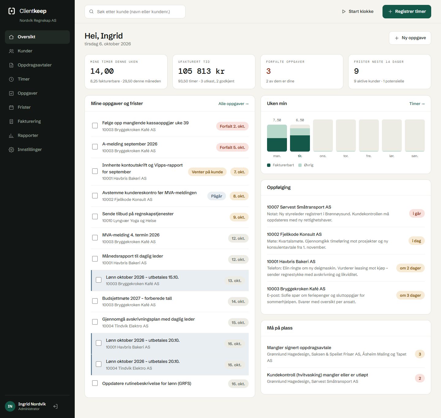Click the calendar icon beside Frister
The width and height of the screenshot is (441, 418).
click(x=11, y=107)
